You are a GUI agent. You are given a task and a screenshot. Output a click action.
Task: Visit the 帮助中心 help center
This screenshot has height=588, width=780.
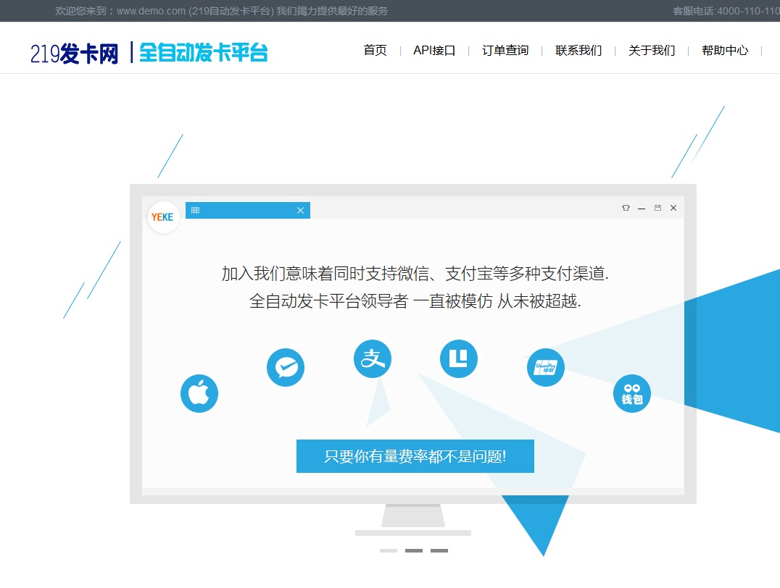[x=724, y=51]
